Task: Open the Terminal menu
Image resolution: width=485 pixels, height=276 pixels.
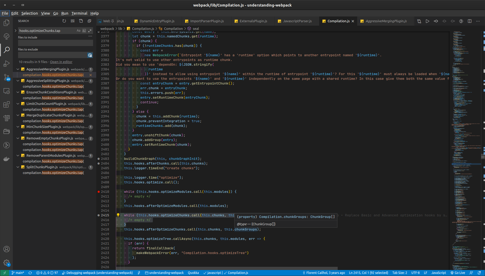Action: [x=79, y=13]
